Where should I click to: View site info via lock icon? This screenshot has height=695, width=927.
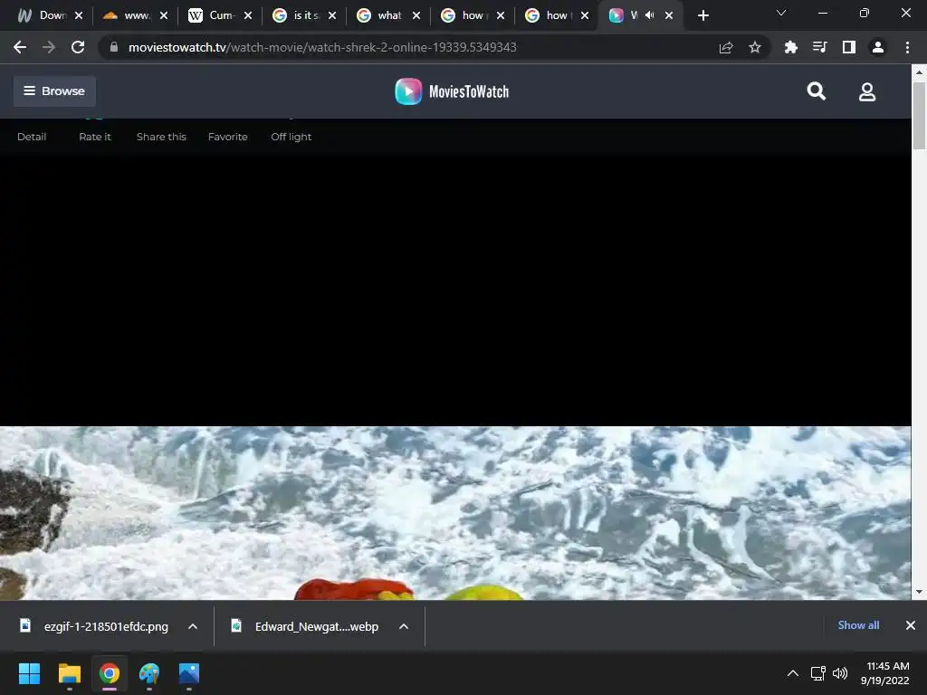113,47
